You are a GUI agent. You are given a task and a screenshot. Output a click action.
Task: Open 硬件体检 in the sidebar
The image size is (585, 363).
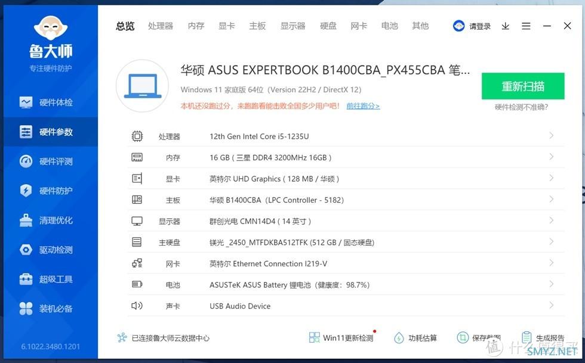(50, 102)
